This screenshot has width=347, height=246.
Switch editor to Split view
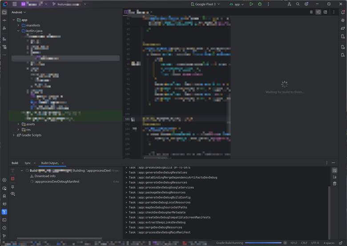tap(318, 12)
